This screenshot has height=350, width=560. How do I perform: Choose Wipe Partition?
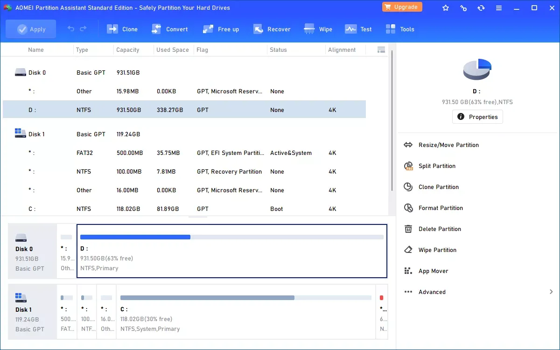437,250
